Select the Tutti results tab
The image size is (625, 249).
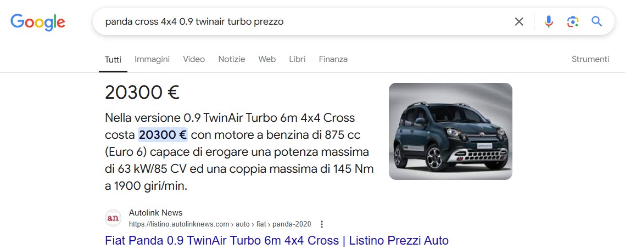tap(113, 60)
